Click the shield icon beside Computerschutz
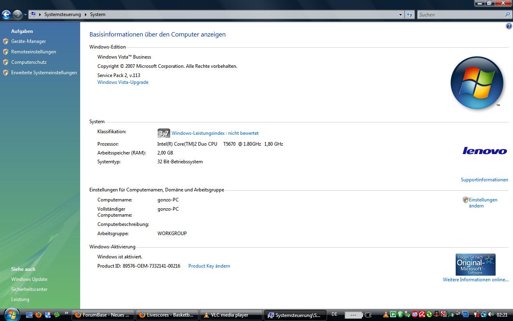Image resolution: width=513 pixels, height=321 pixels. [6, 62]
